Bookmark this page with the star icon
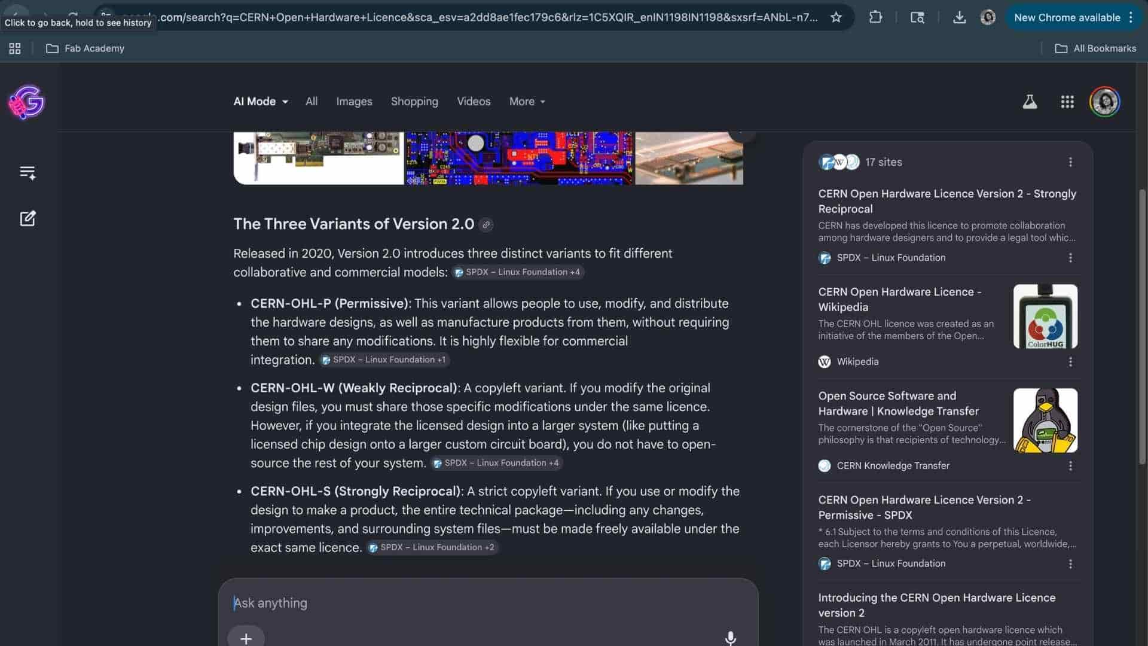 (836, 17)
